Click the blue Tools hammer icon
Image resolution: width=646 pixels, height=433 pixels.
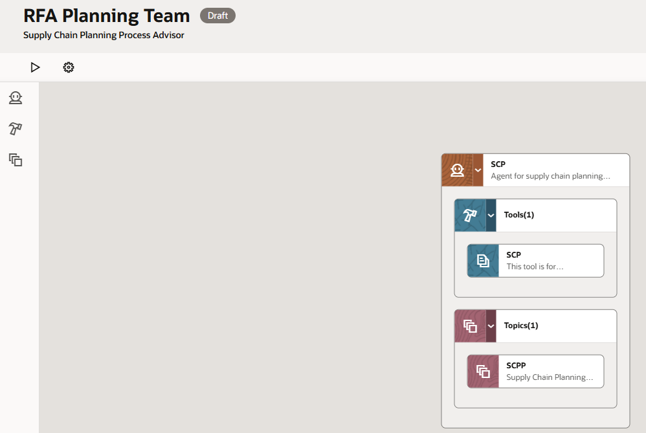(x=470, y=215)
